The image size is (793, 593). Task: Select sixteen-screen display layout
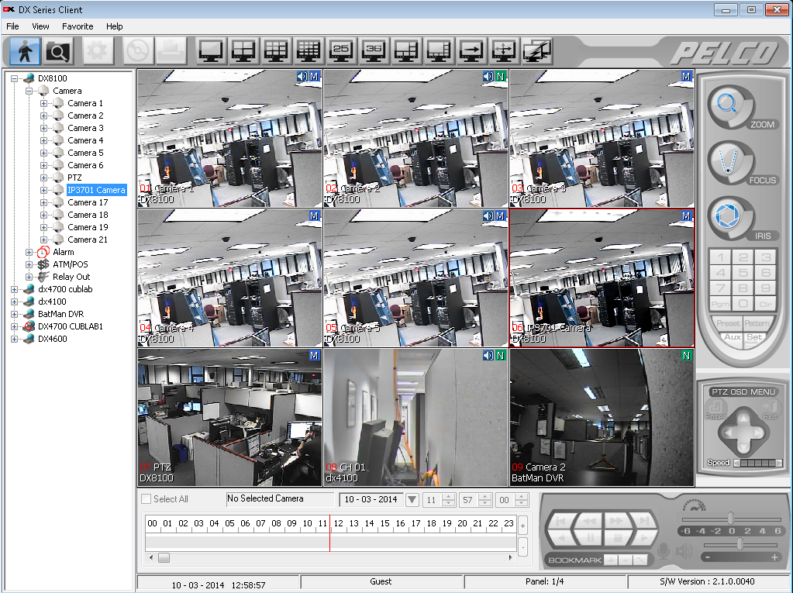coord(308,51)
